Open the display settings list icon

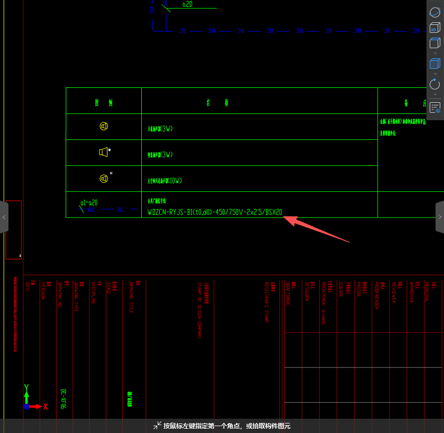click(435, 107)
